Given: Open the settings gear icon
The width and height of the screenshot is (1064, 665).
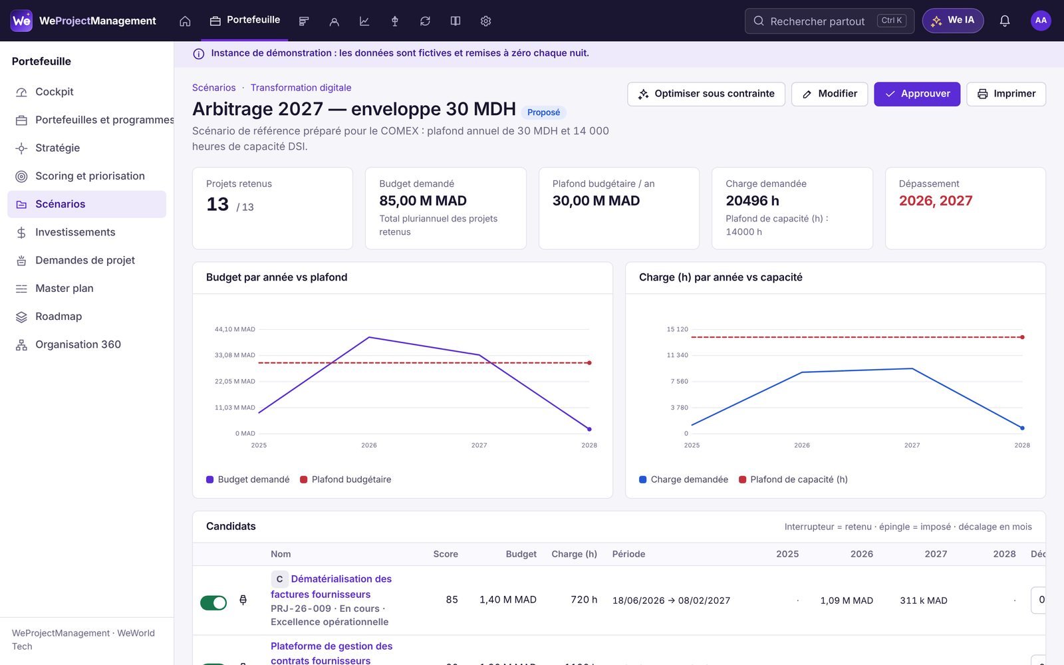Looking at the screenshot, I should click(x=486, y=21).
